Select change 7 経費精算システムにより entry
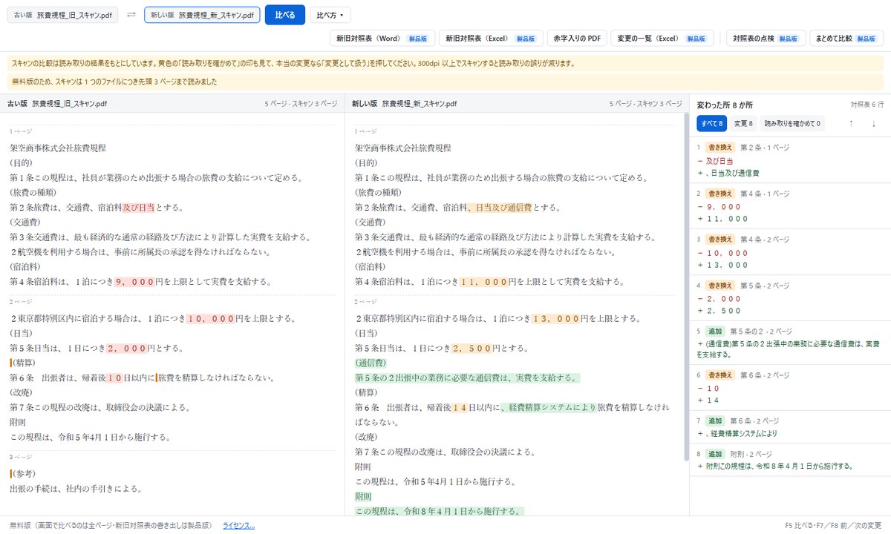The width and height of the screenshot is (891, 534). (x=790, y=426)
